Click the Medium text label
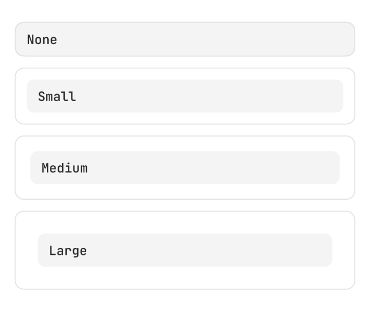The image size is (370, 312). point(65,168)
